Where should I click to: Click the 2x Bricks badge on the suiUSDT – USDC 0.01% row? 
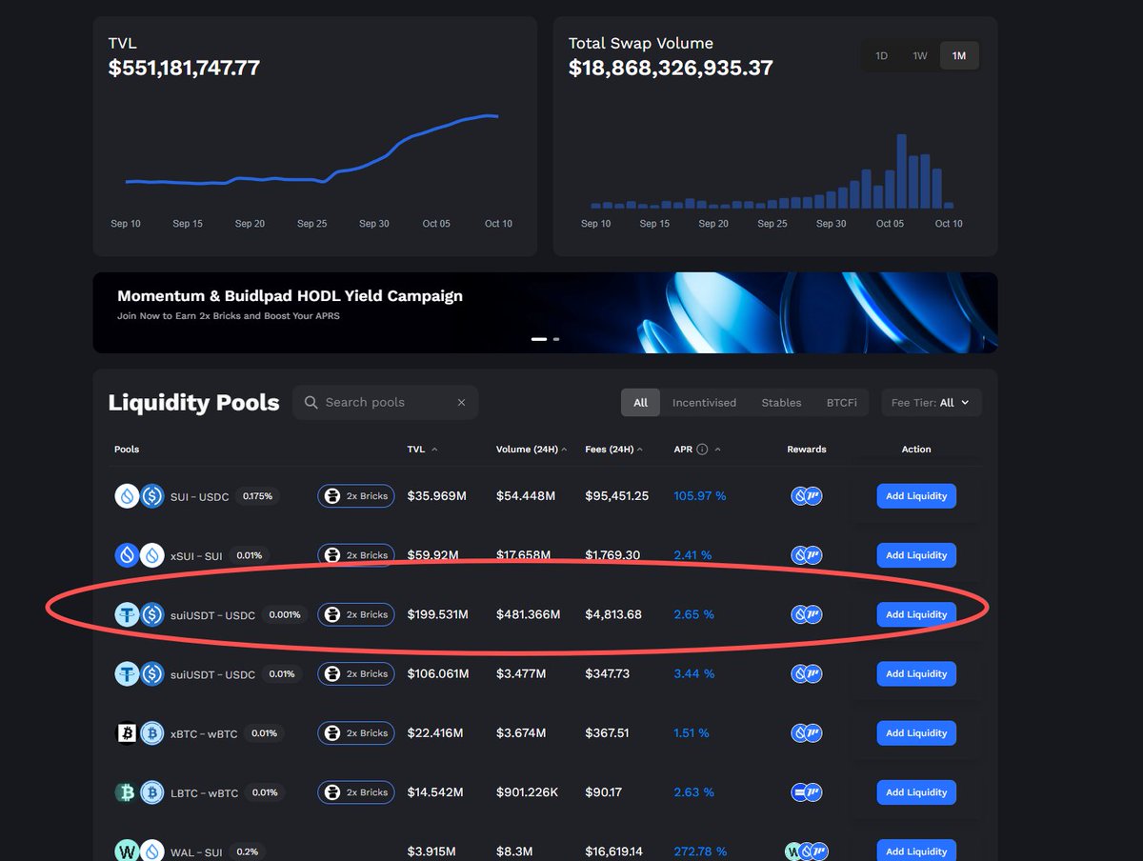click(x=356, y=674)
